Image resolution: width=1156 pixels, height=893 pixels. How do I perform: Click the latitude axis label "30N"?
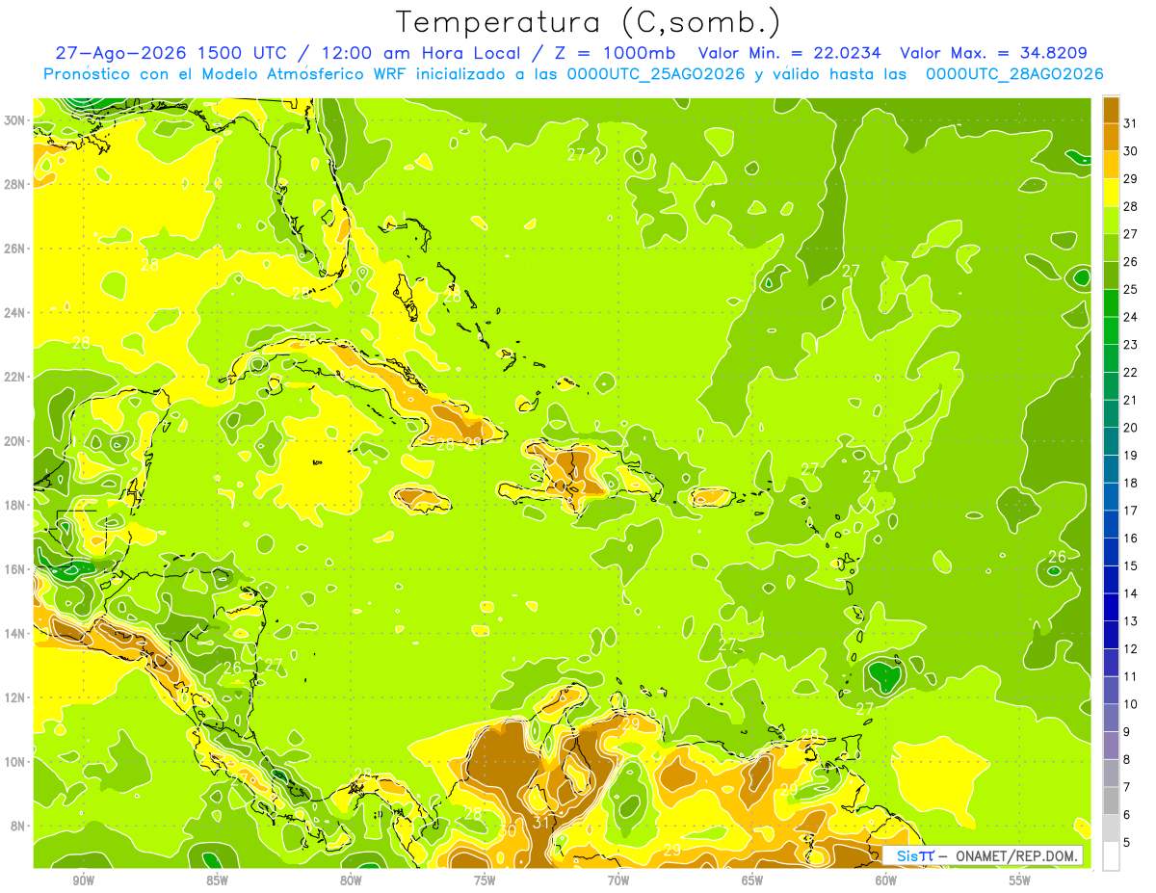[x=16, y=120]
